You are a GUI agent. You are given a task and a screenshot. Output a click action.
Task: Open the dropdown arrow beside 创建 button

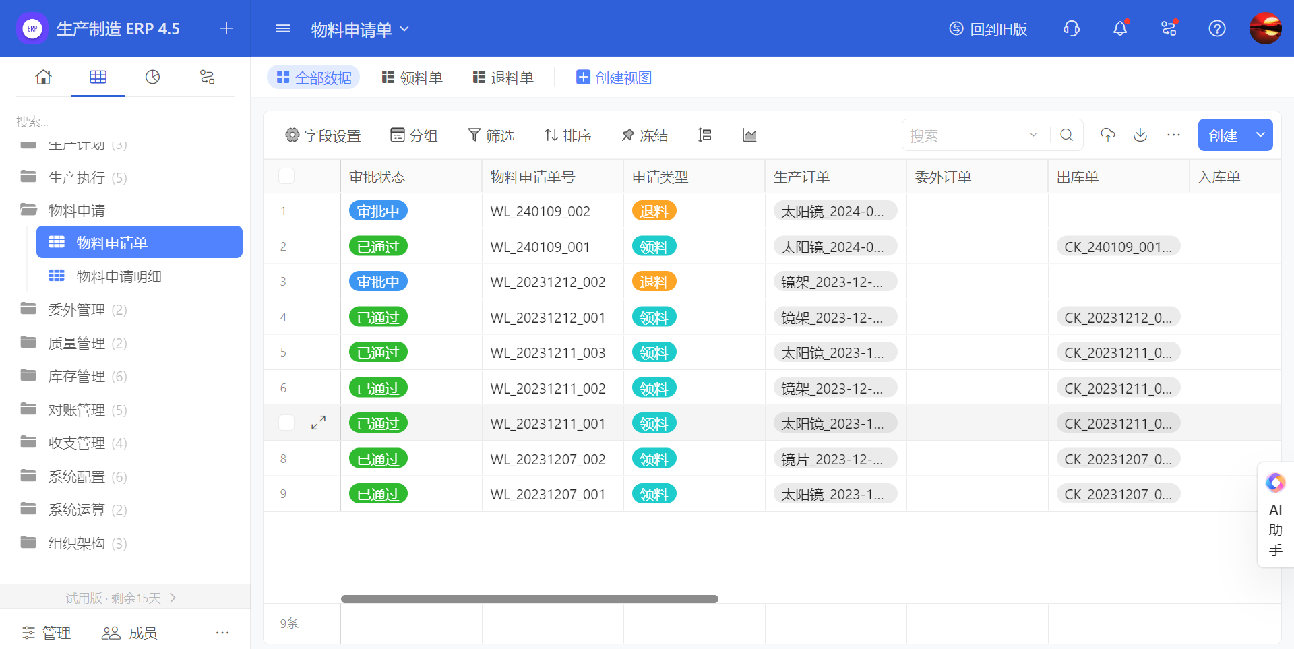(1260, 135)
